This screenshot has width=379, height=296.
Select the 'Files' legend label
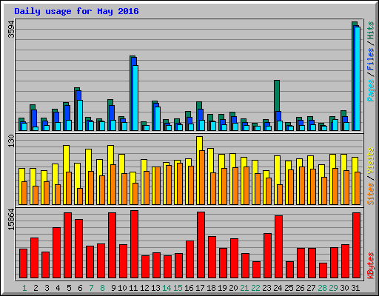tap(371, 59)
